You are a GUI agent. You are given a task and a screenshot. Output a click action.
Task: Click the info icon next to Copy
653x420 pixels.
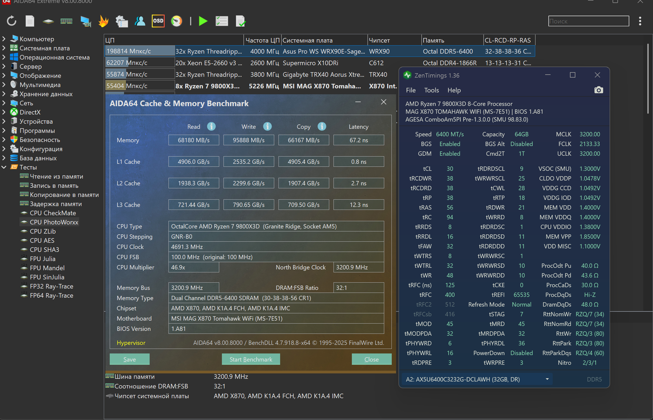[322, 127]
